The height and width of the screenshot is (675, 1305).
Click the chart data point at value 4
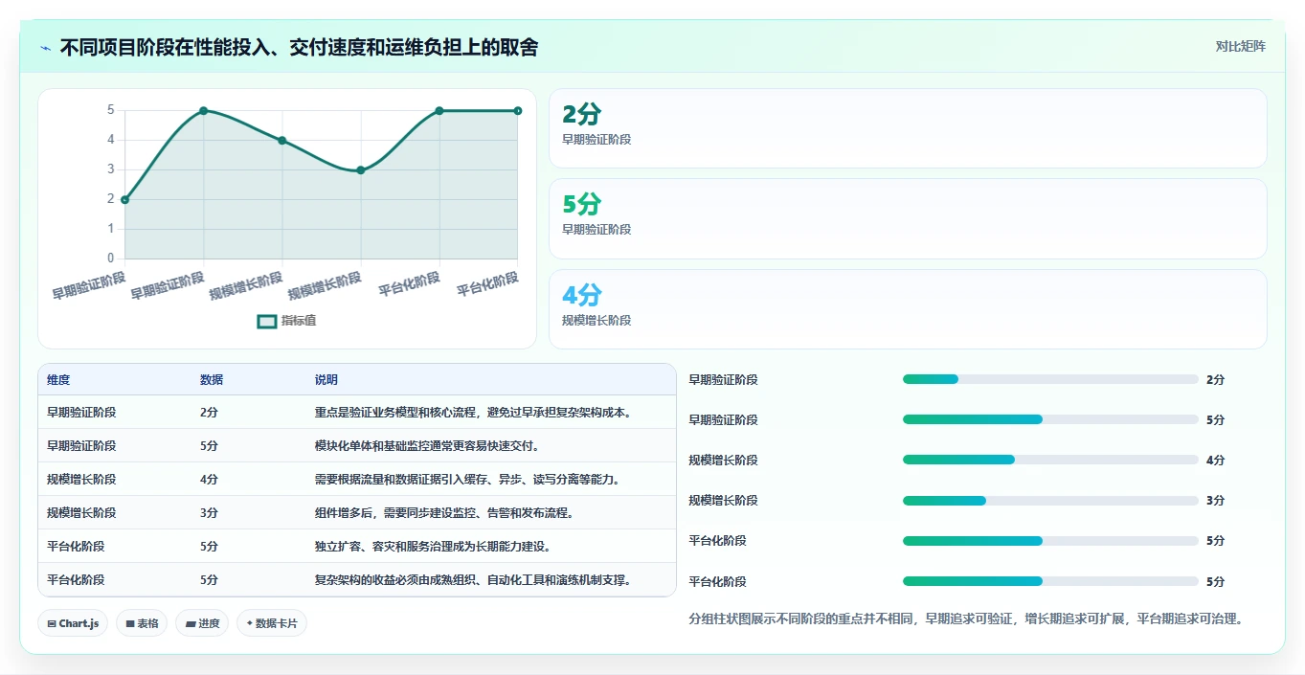pyautogui.click(x=282, y=140)
